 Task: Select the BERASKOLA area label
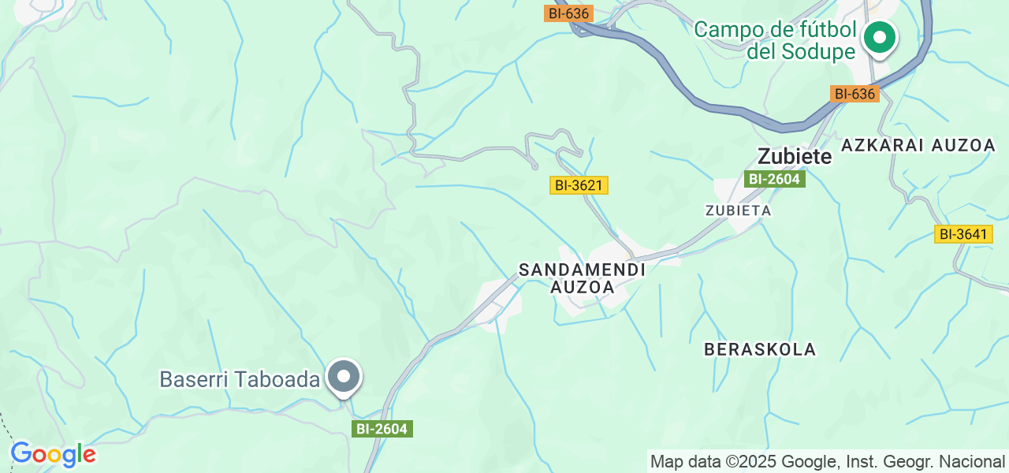pyautogui.click(x=760, y=349)
